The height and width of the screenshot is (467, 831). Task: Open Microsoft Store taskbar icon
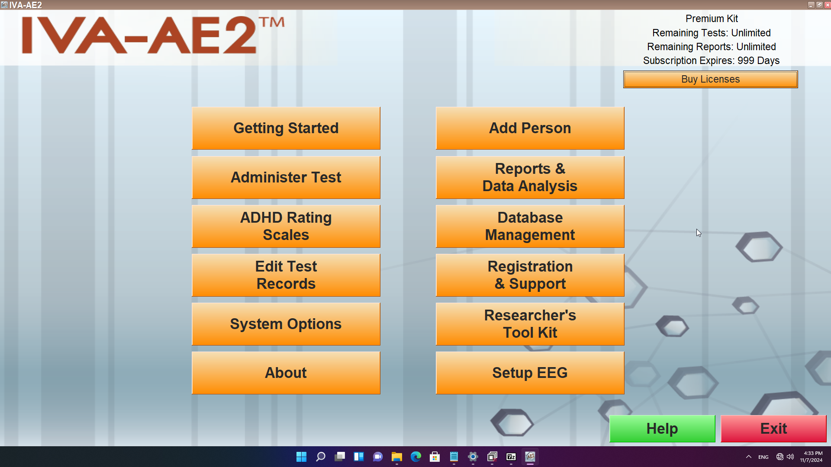pyautogui.click(x=435, y=457)
